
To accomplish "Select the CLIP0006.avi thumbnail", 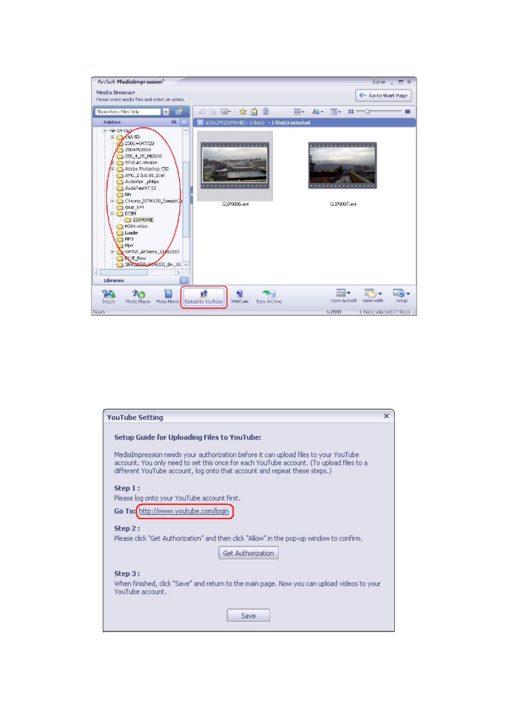I will tap(235, 166).
